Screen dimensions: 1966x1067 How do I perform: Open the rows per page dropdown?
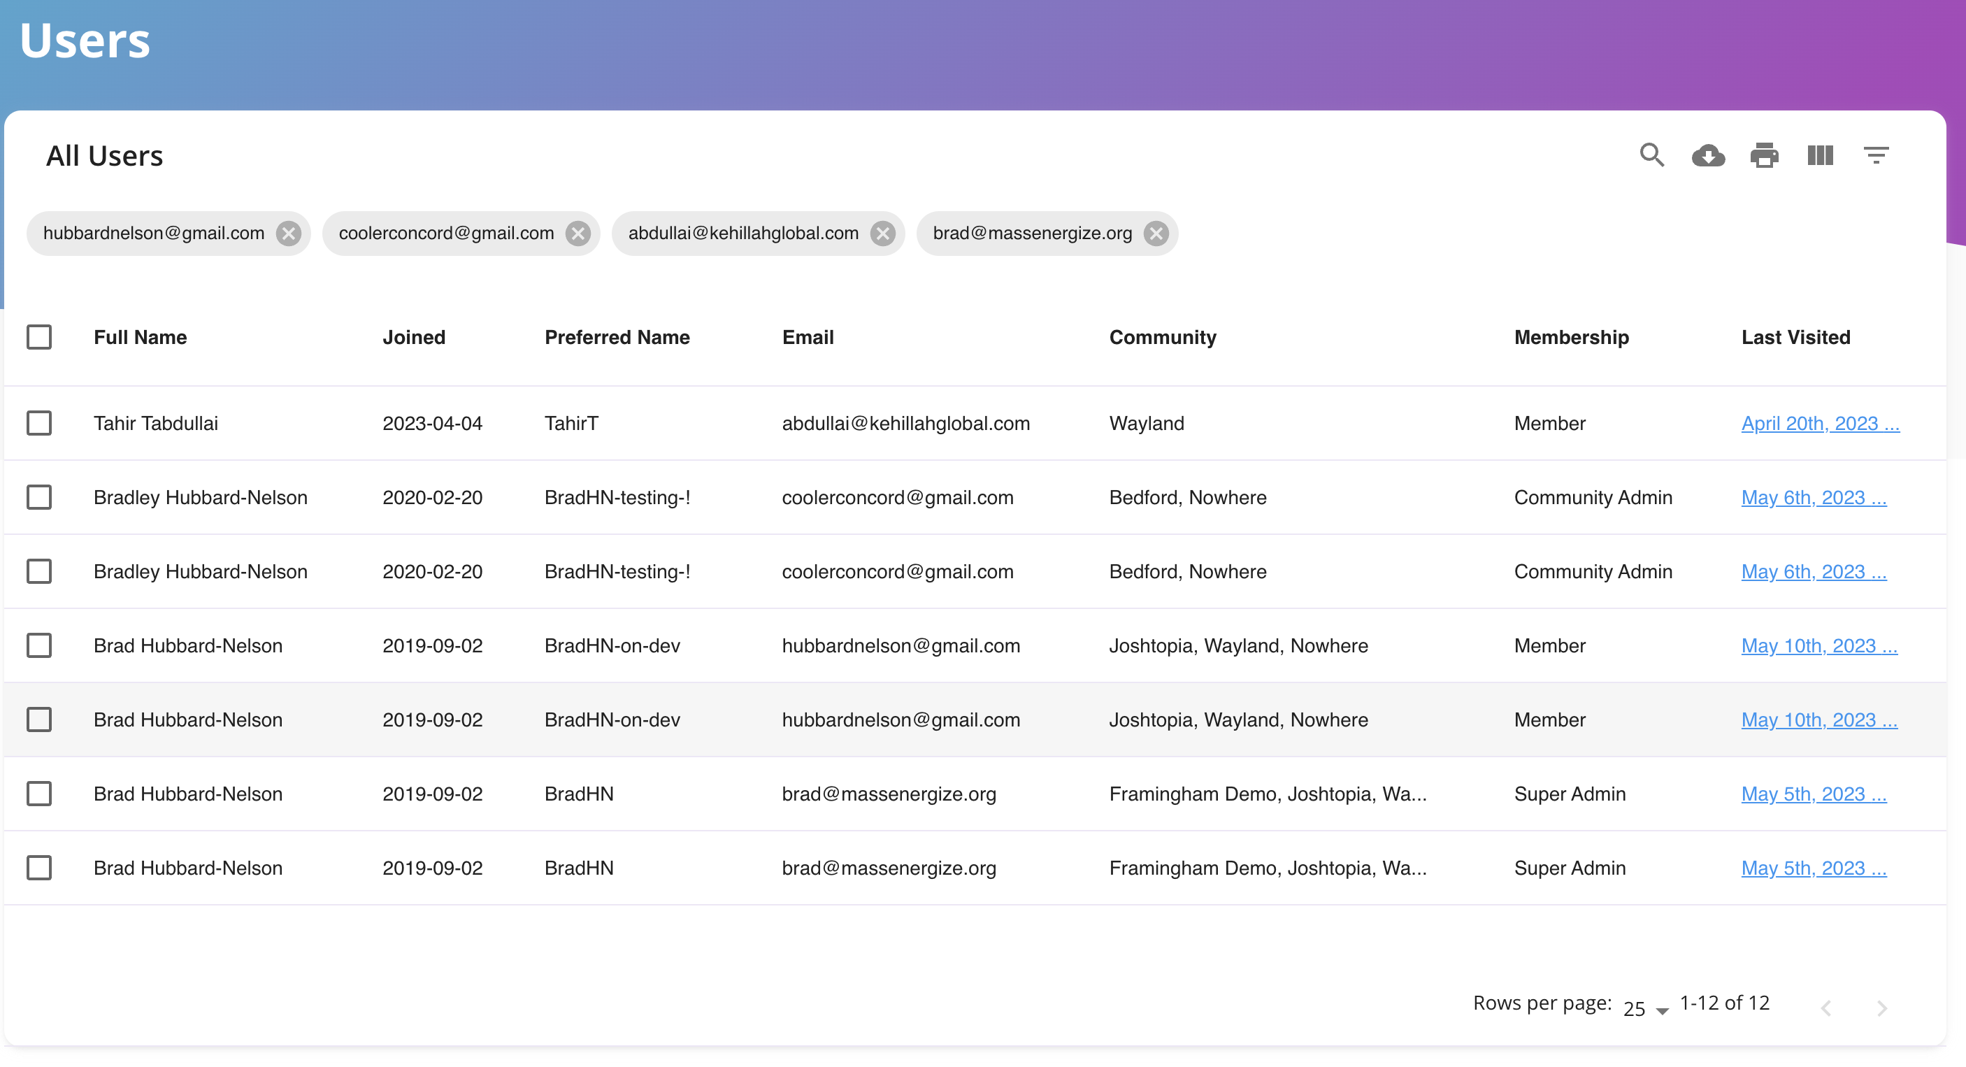(x=1641, y=1006)
